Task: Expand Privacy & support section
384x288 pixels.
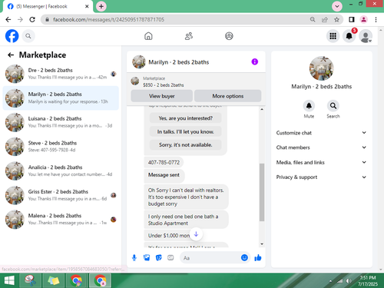Action: tap(321, 177)
